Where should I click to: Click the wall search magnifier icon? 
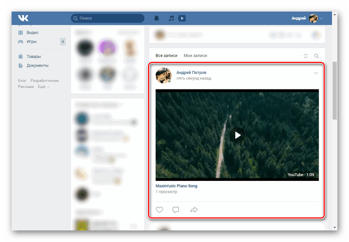point(316,56)
